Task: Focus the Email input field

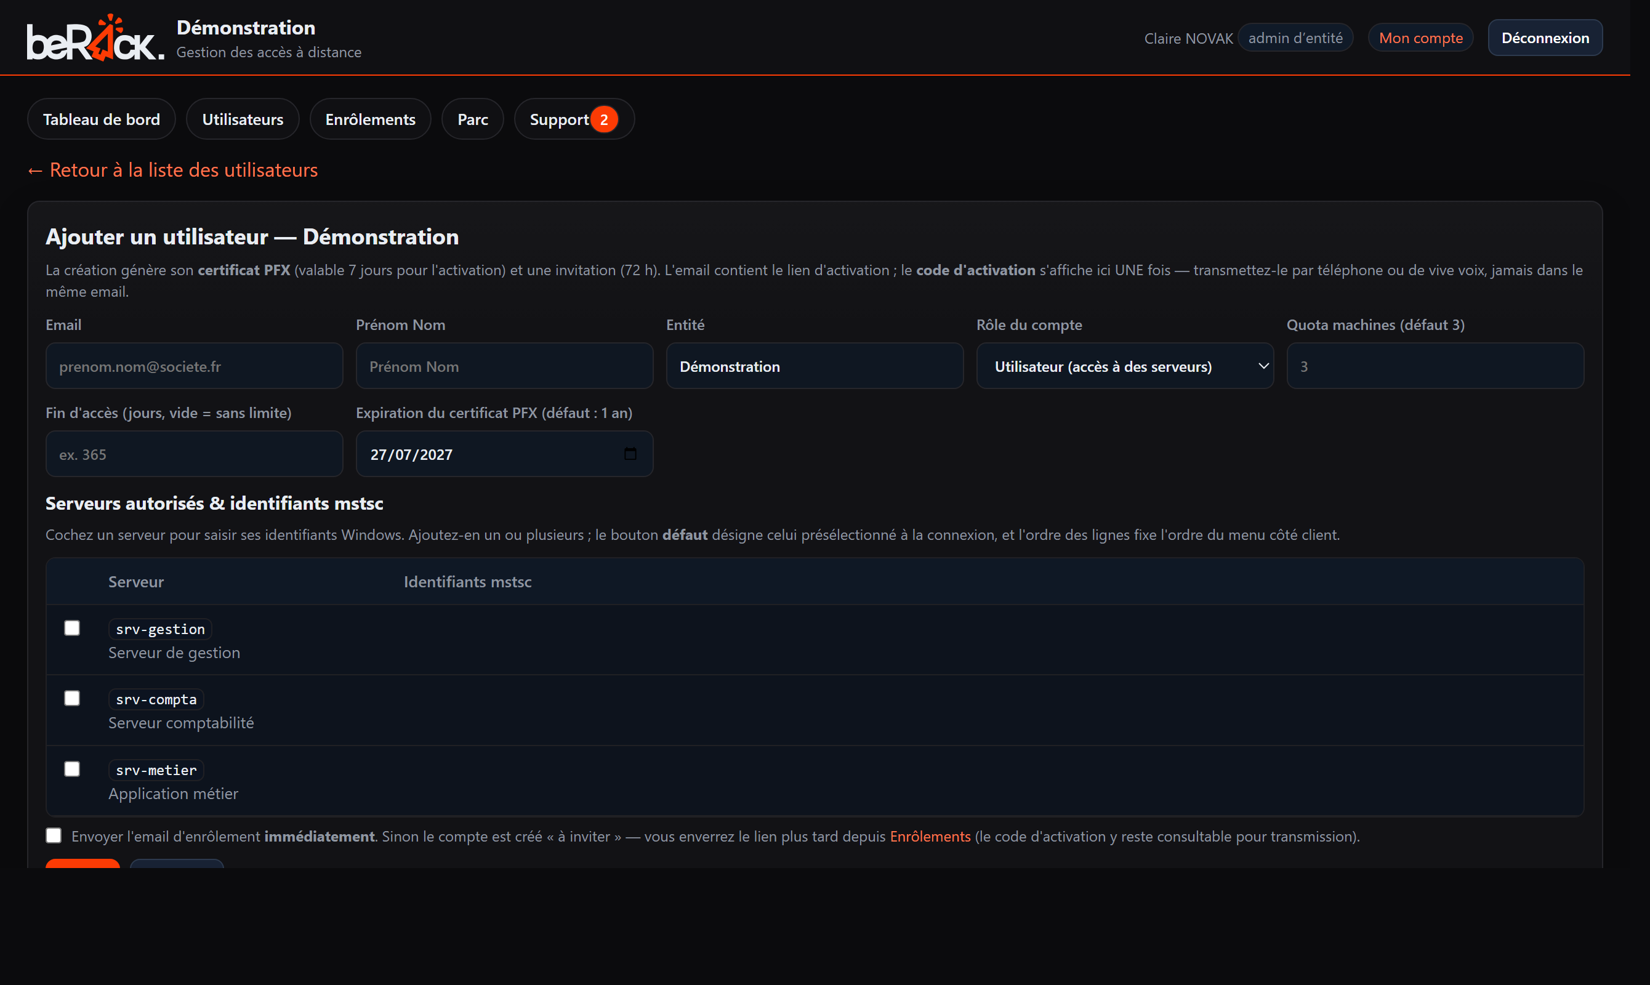Action: (194, 366)
